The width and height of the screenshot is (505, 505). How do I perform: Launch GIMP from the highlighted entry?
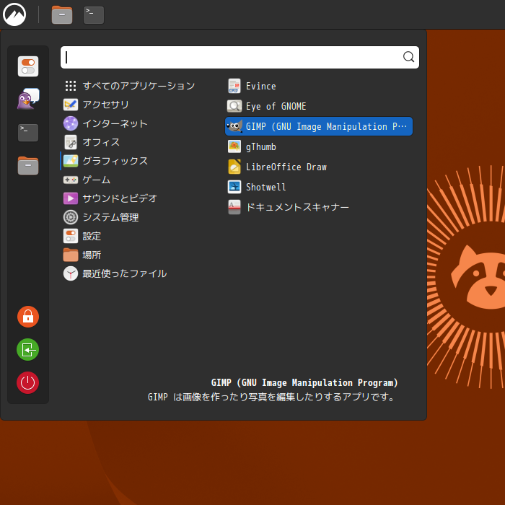pyautogui.click(x=319, y=126)
